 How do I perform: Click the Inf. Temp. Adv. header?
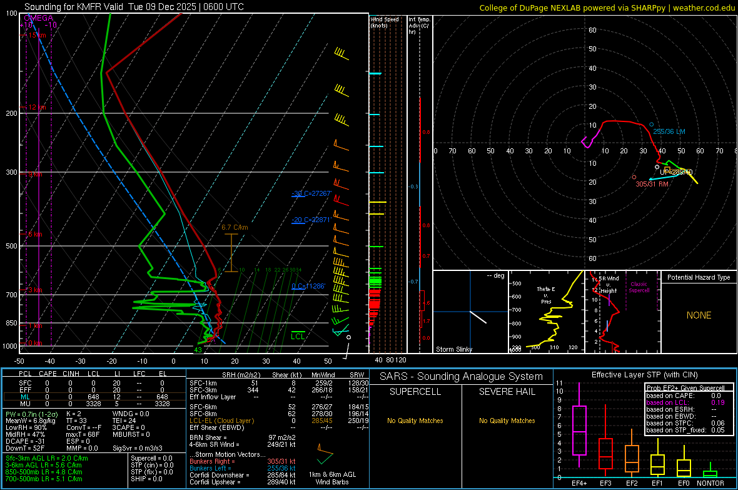coord(419,26)
